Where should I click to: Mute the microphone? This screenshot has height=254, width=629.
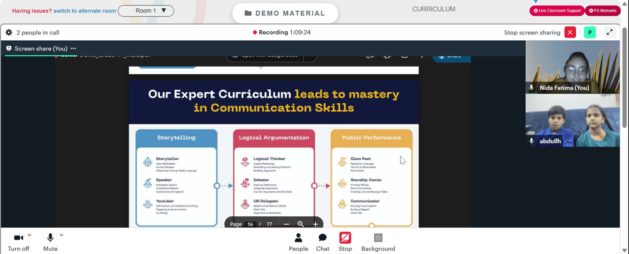point(50,242)
